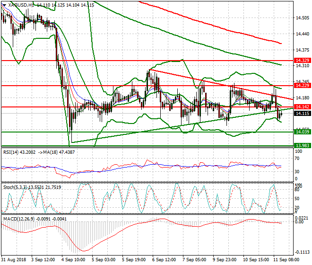Screen dimensions: 312x265
Task: Select the red 14.142 price level label
Action: [303, 107]
